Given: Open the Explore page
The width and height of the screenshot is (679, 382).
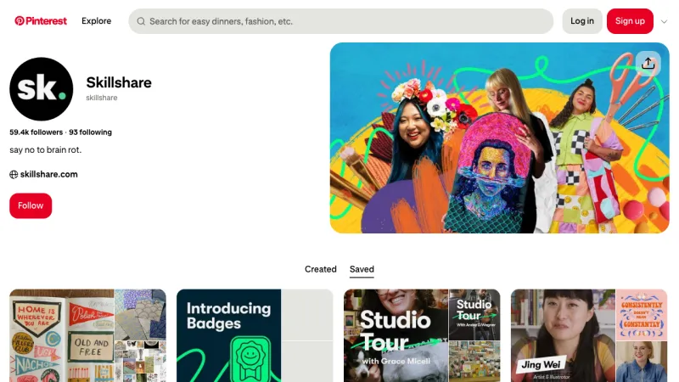Looking at the screenshot, I should point(96,20).
